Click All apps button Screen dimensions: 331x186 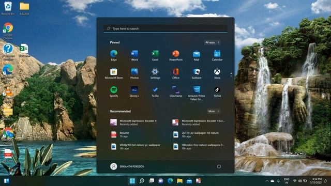[x=212, y=42]
